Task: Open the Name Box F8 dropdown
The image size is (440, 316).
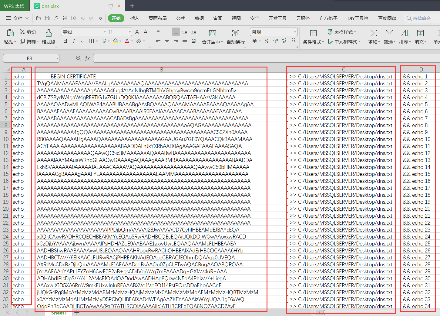Action: 57,58
